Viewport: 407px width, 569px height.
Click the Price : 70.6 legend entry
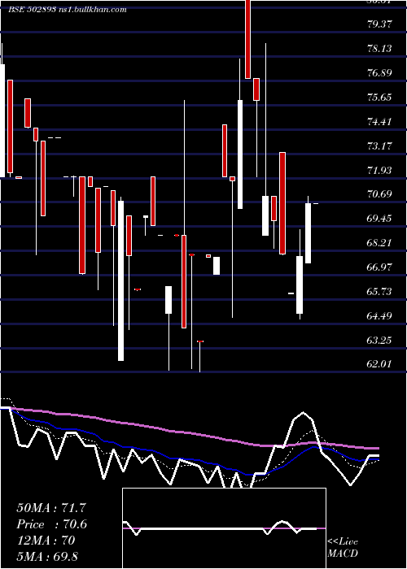(x=52, y=524)
